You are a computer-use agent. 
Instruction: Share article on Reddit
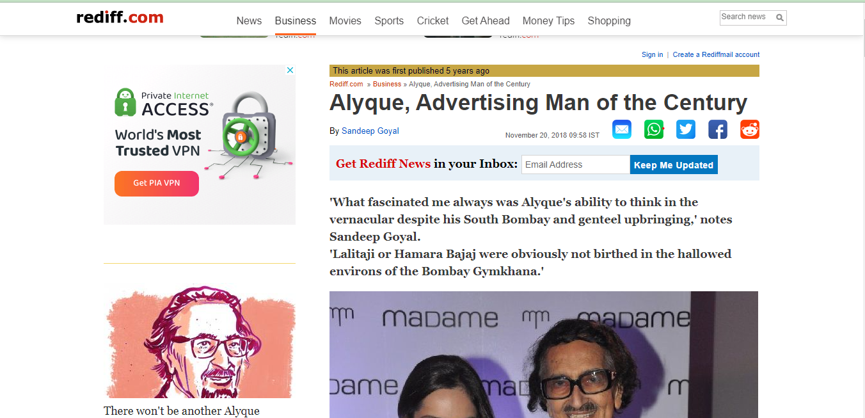pos(750,129)
